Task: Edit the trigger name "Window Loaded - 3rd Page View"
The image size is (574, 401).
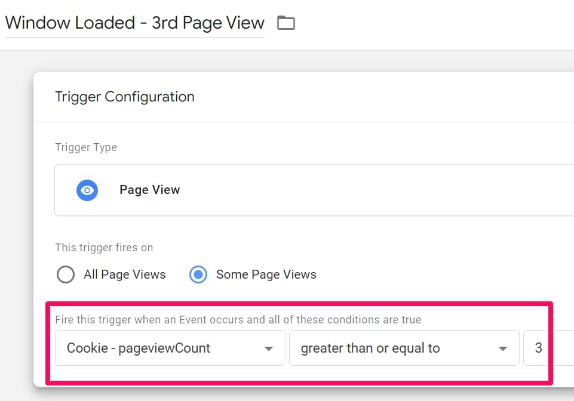Action: click(x=134, y=23)
